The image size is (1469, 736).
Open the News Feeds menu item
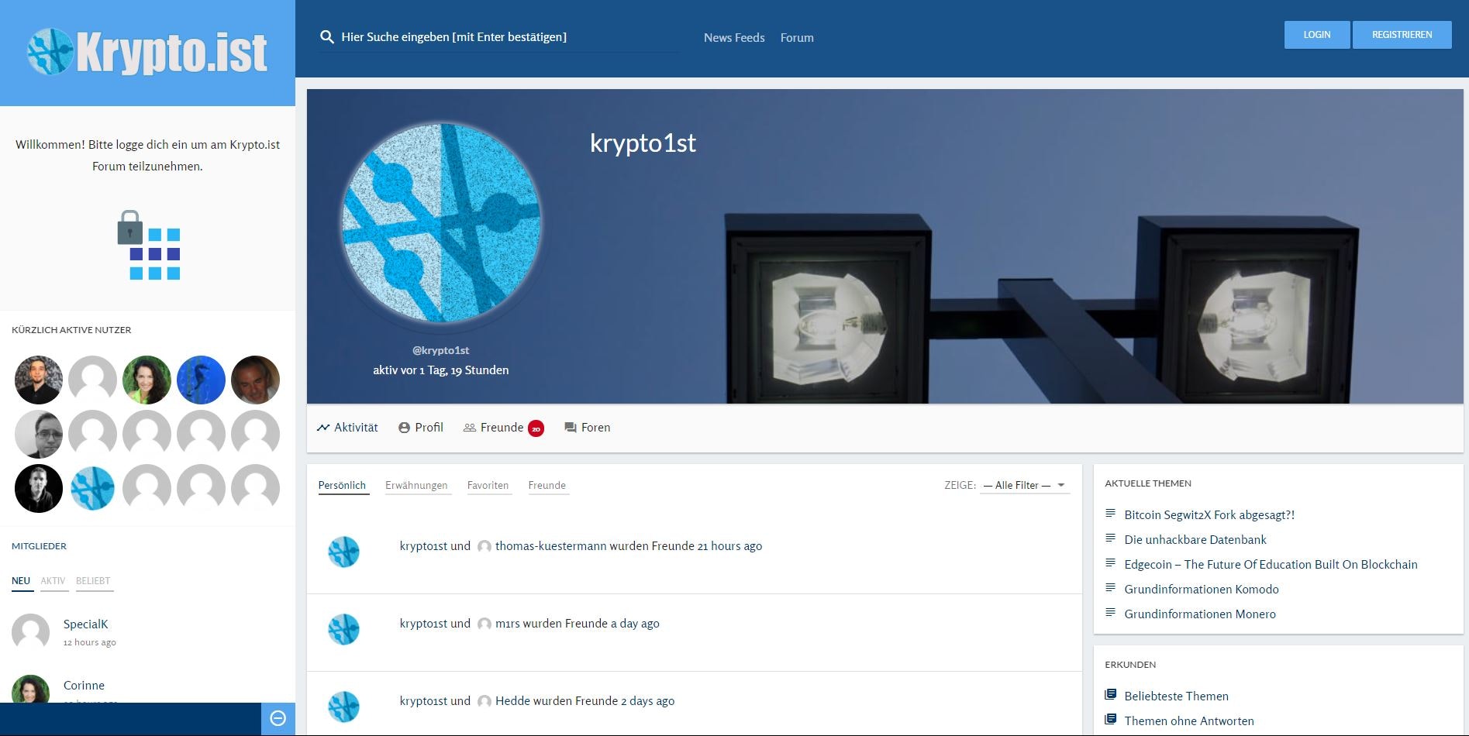point(733,37)
